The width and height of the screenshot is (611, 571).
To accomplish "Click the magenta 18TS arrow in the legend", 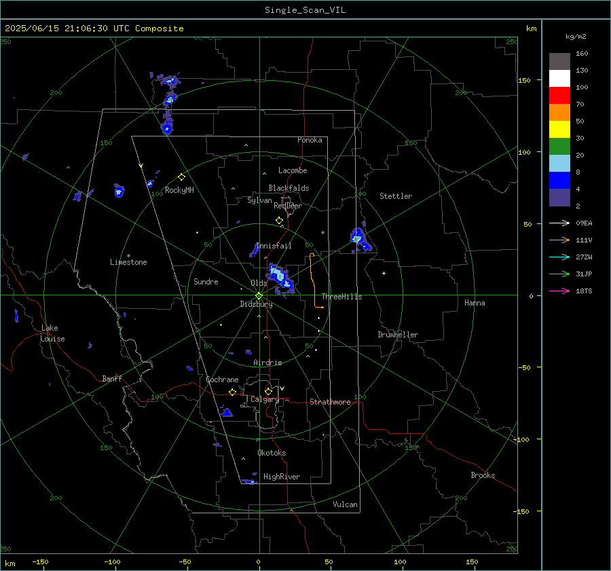I will pos(559,291).
